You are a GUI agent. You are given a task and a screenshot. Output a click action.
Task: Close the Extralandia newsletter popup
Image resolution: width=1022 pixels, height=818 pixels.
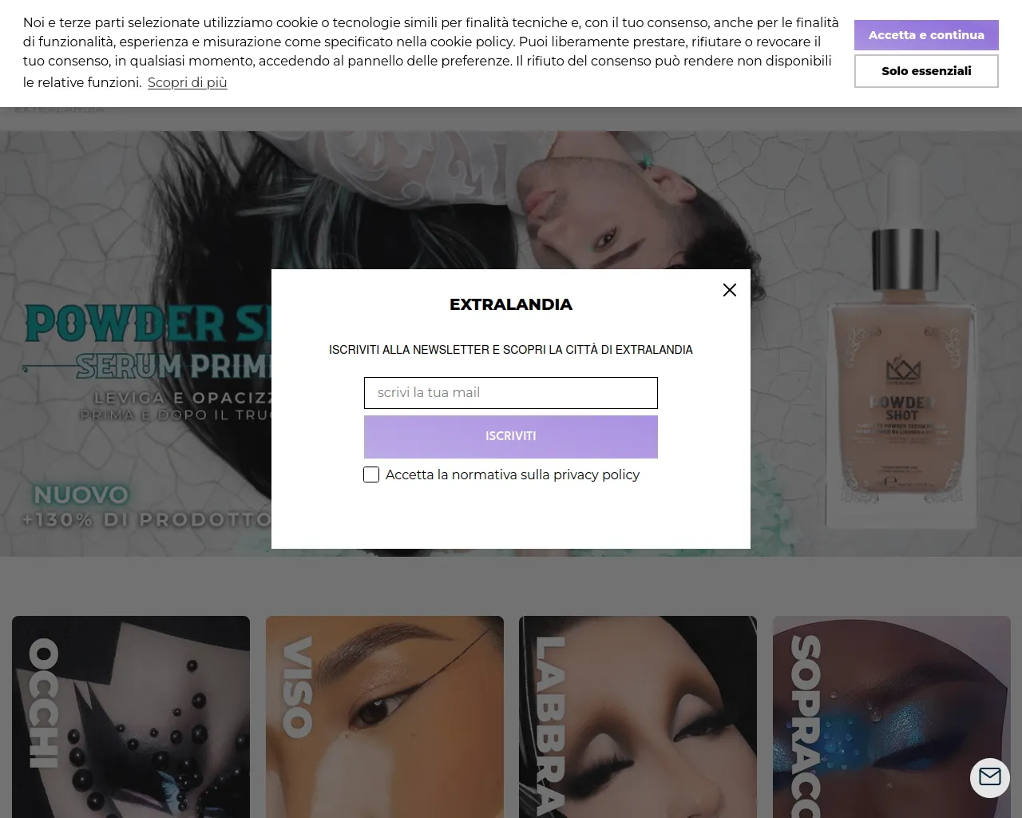[729, 290]
